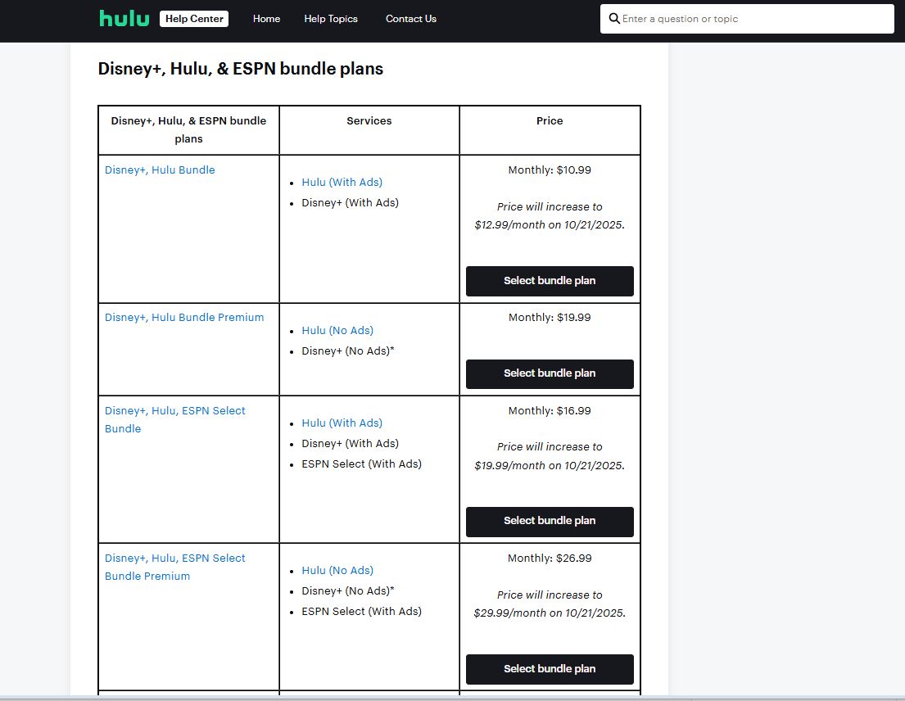Select bundle plan for the $26.99 plan
Image resolution: width=905 pixels, height=701 pixels.
pyautogui.click(x=550, y=669)
